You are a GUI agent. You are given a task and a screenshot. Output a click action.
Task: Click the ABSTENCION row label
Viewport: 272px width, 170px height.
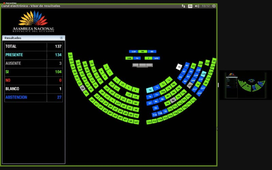(x=16, y=97)
